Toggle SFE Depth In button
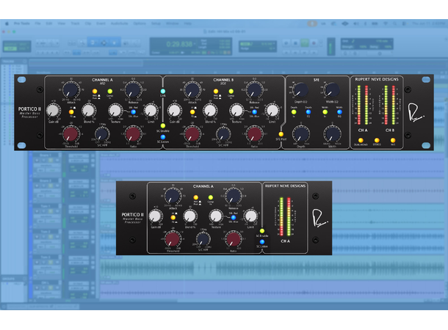 [294, 112]
